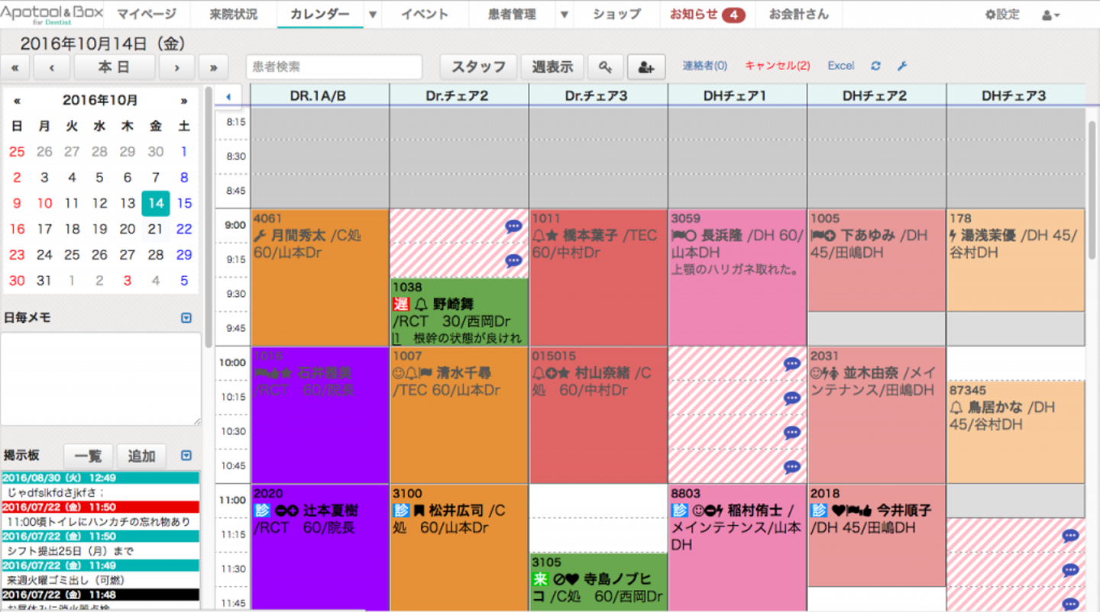
Task: Click the key icon button in the toolbar
Action: [x=605, y=67]
